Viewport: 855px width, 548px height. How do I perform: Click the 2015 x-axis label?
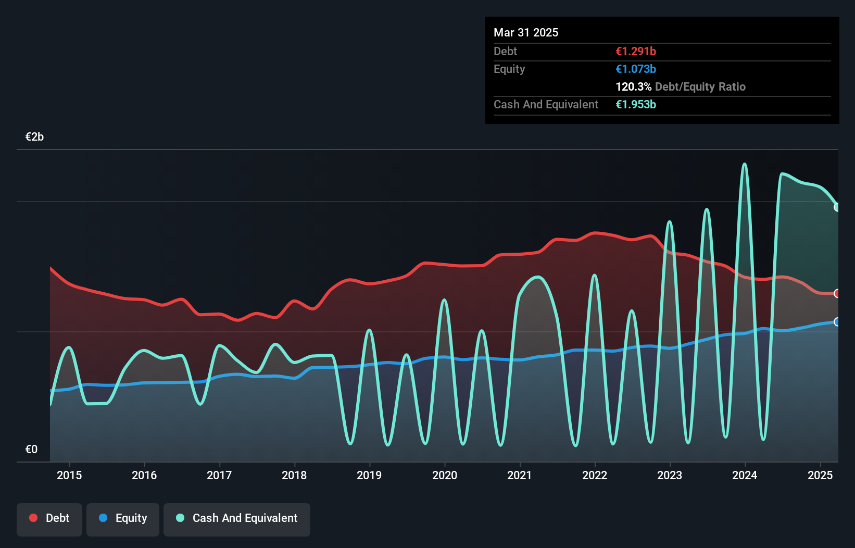[x=69, y=475]
